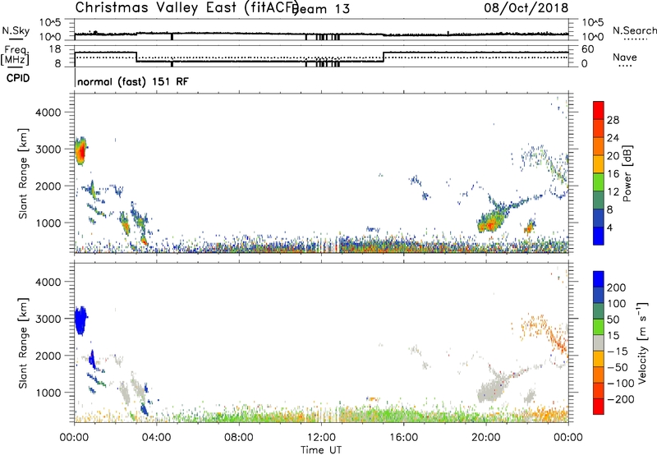657x455 pixels.
Task: Click the green 12 dB segment of the power bar
Action: click(599, 182)
